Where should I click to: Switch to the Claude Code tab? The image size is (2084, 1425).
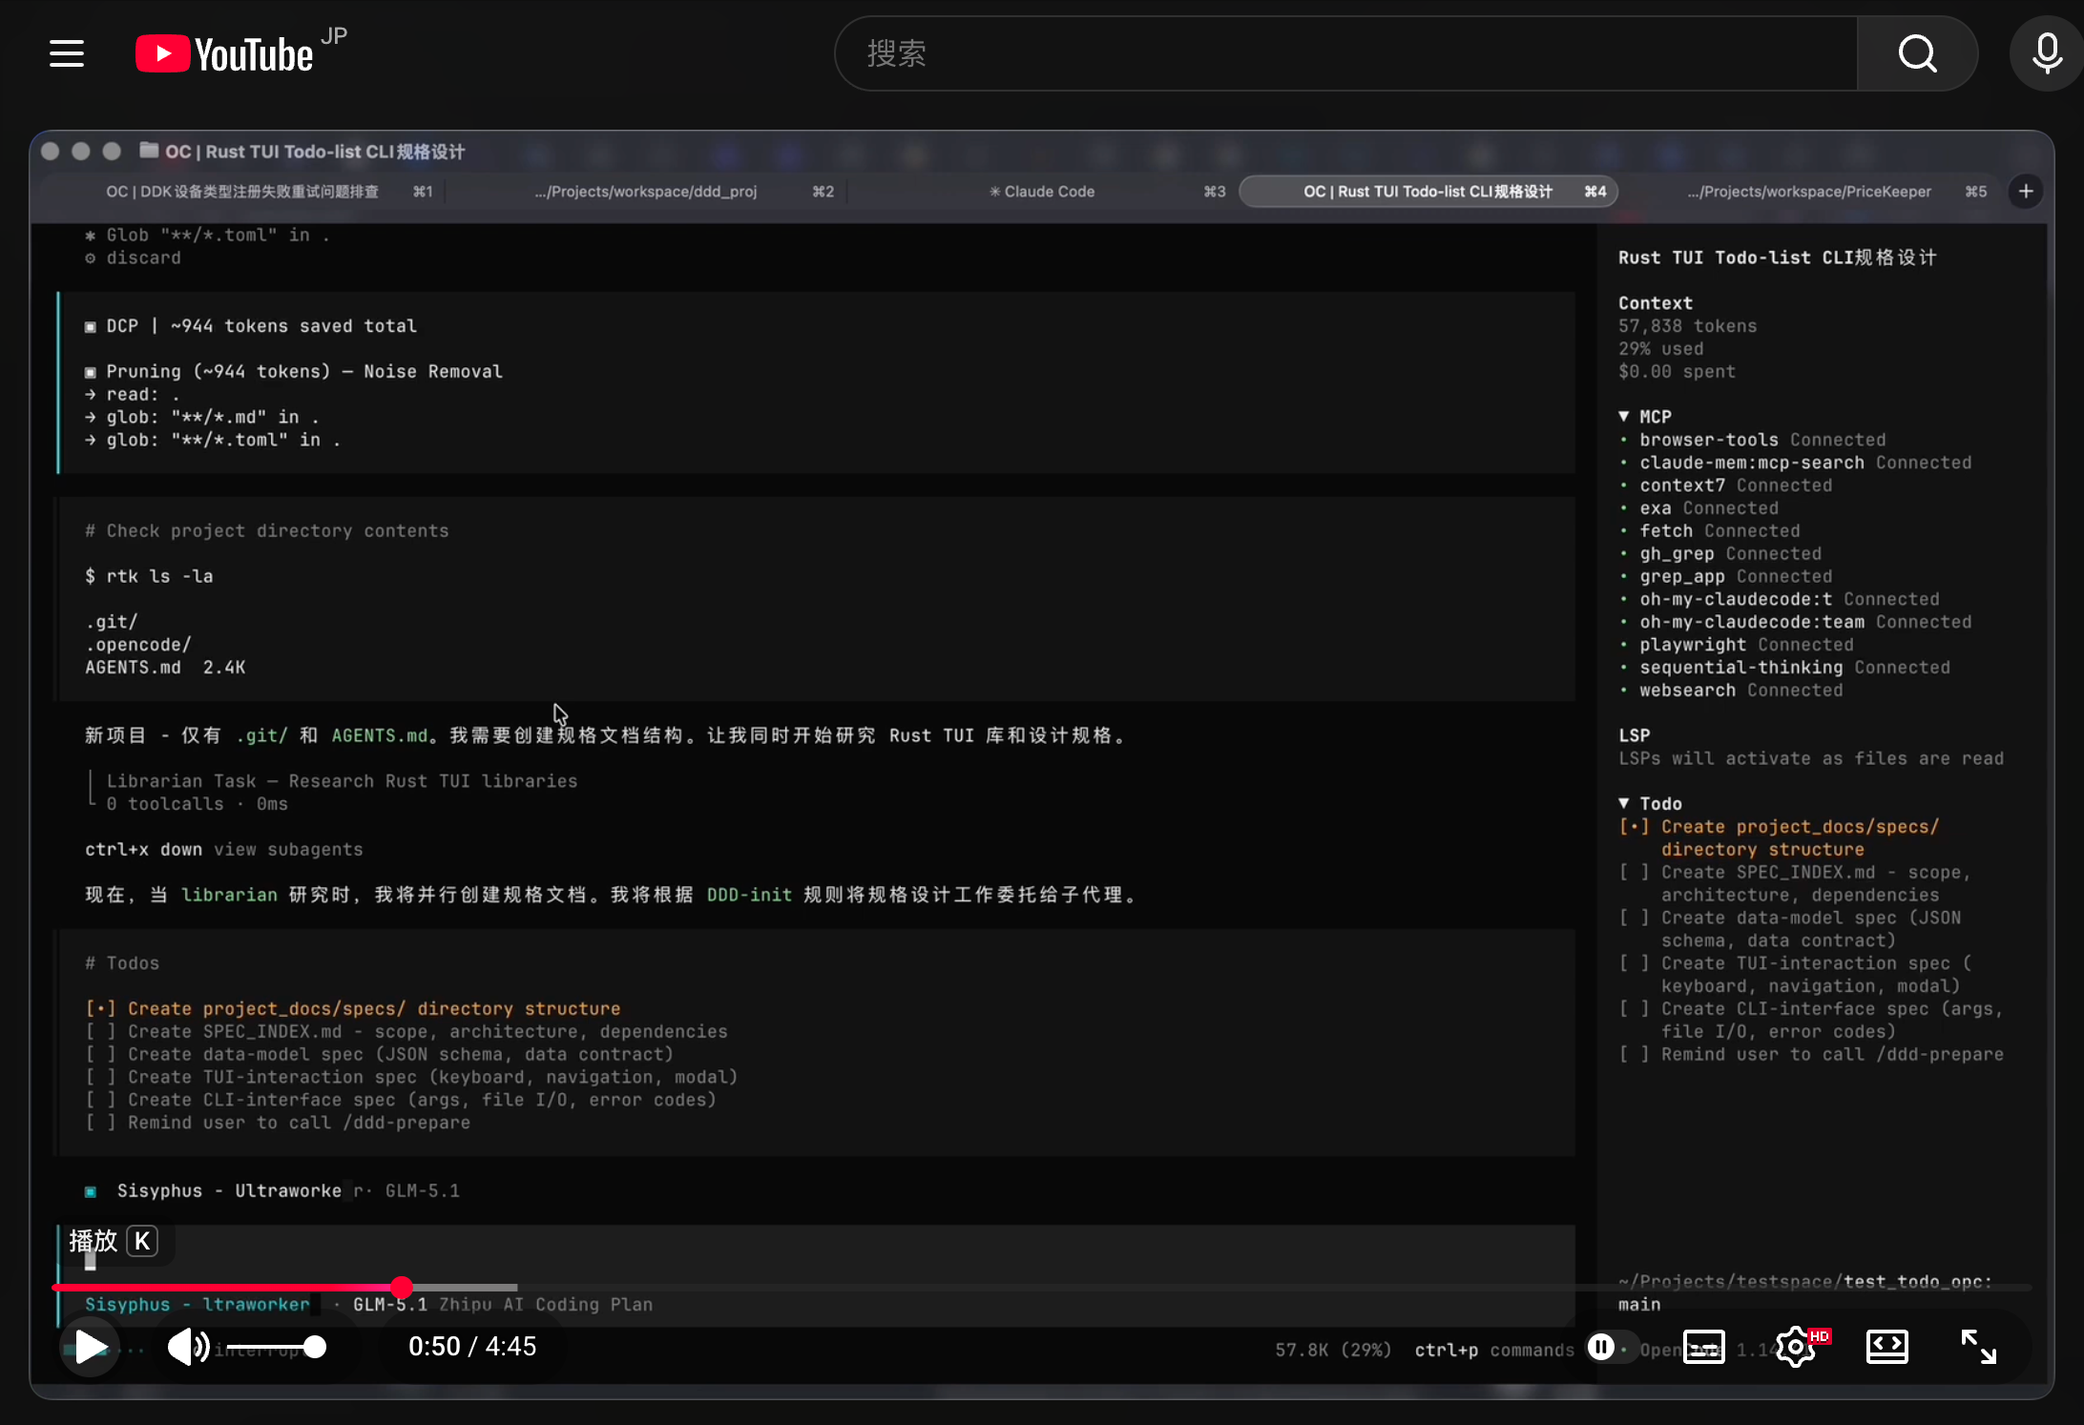coord(1042,192)
